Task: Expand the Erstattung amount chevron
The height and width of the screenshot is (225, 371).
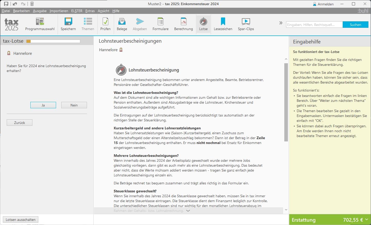Action: pyautogui.click(x=367, y=220)
